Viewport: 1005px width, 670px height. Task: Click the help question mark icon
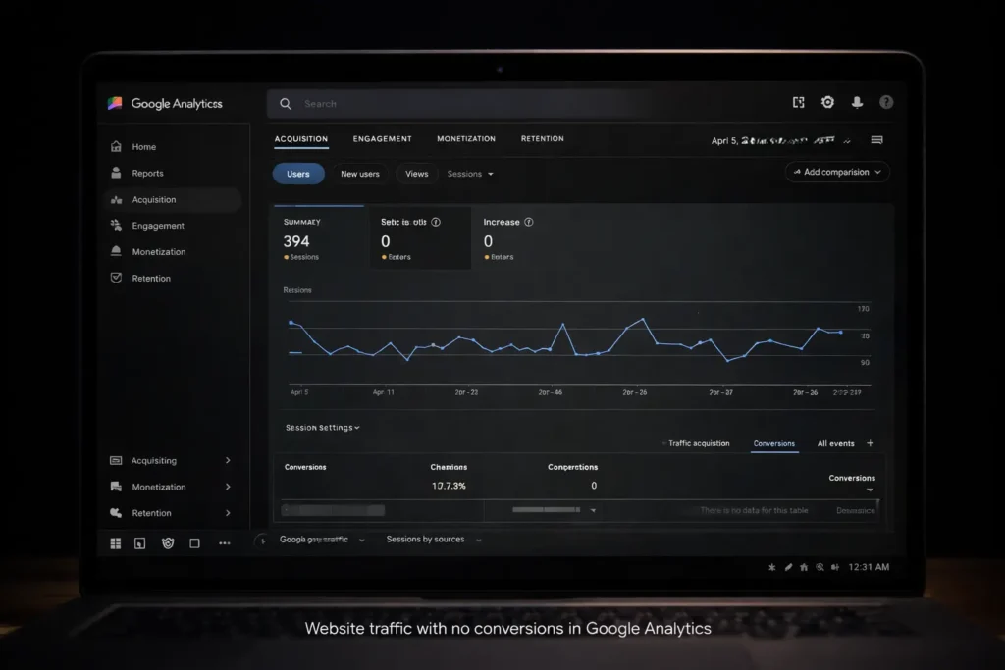[x=886, y=103]
